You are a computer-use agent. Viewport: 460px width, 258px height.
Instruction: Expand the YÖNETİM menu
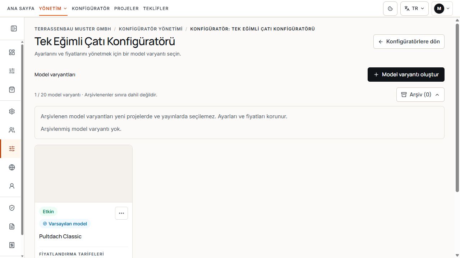coord(53,8)
